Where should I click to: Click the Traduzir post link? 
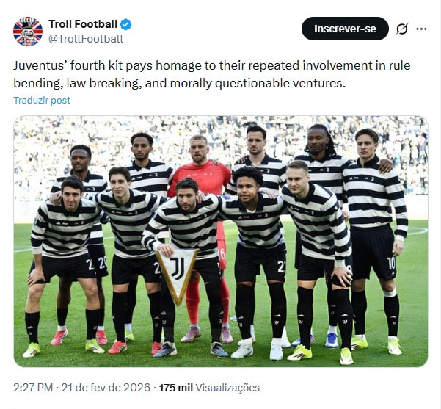pyautogui.click(x=42, y=100)
